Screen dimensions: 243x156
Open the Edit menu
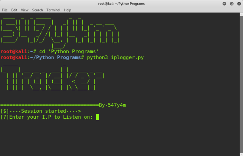coord(14,10)
